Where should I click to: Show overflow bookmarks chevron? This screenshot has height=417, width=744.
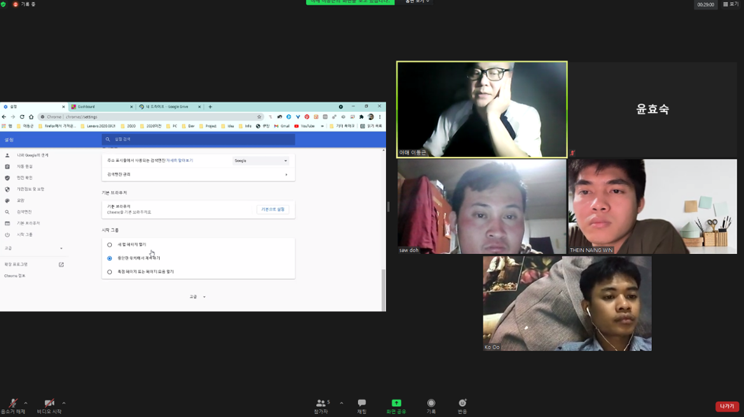tap(322, 126)
